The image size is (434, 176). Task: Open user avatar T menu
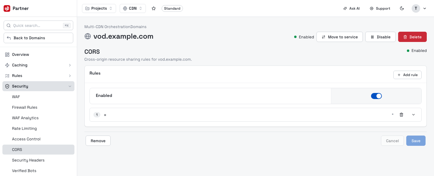419,8
